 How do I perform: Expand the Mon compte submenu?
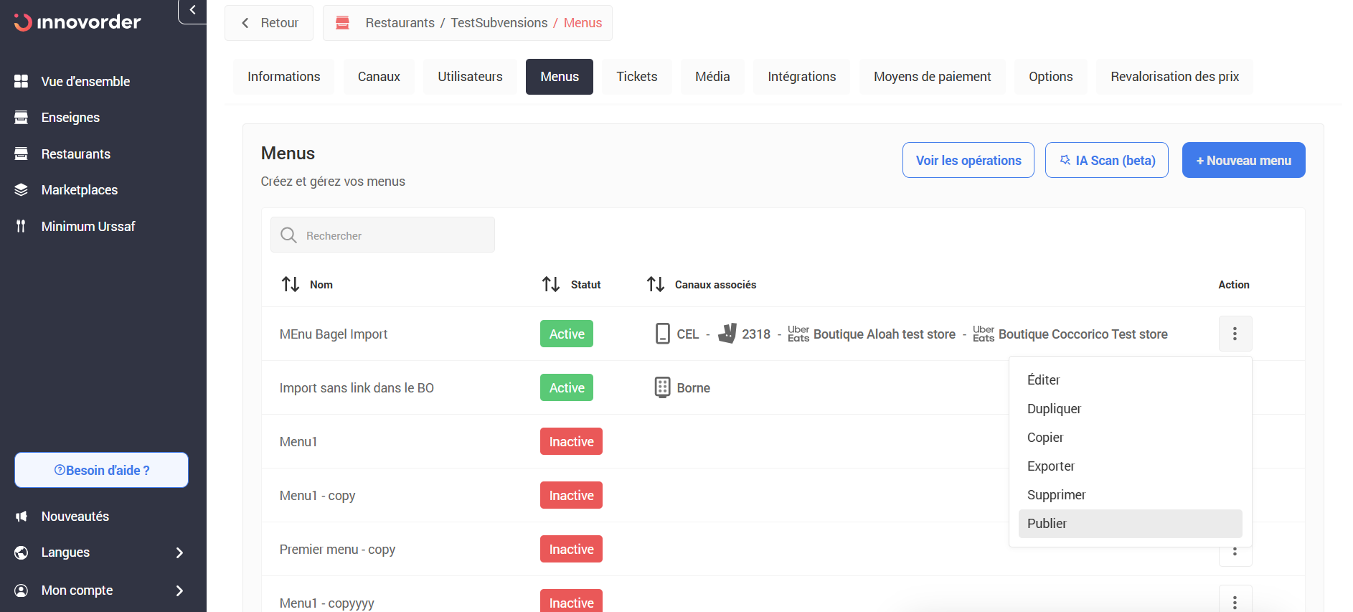pyautogui.click(x=179, y=590)
